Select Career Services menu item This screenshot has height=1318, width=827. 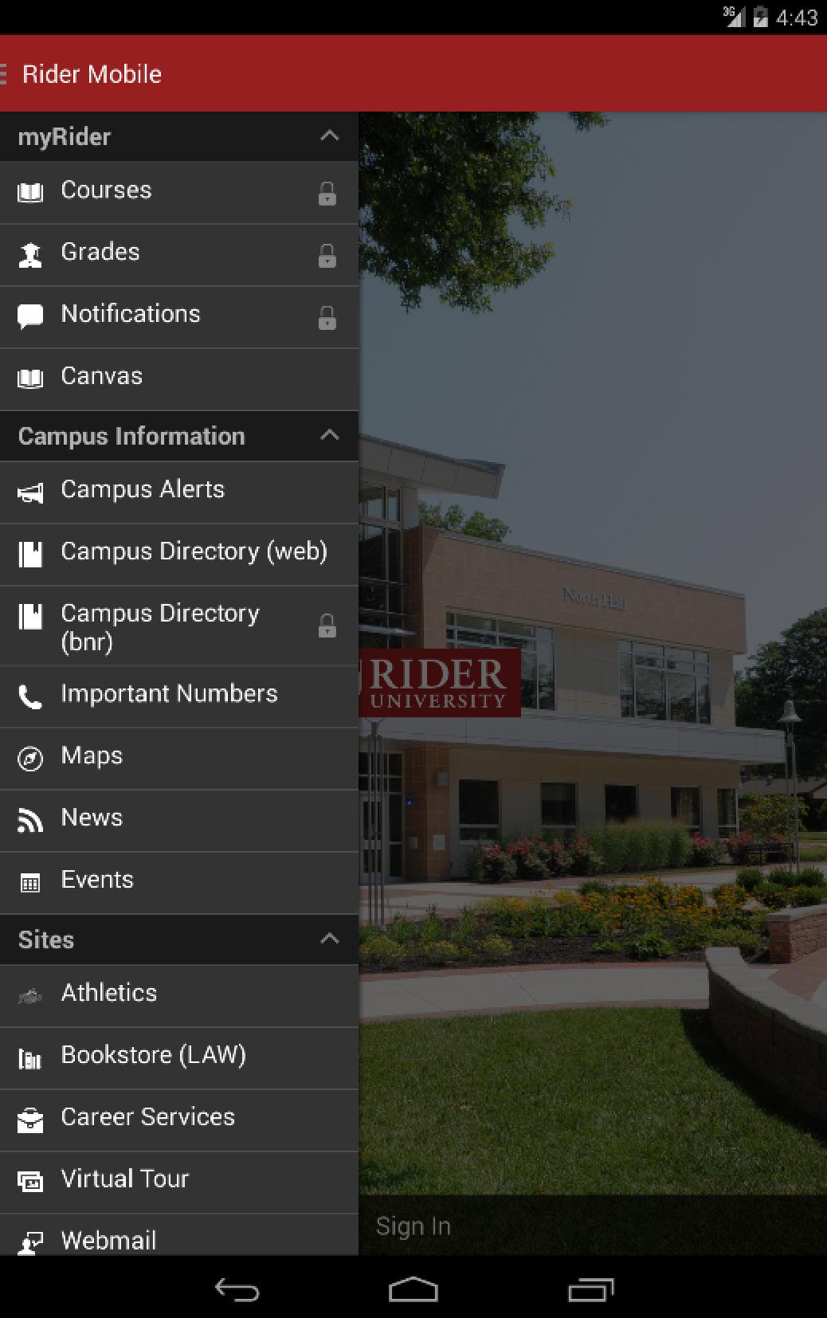(147, 1117)
